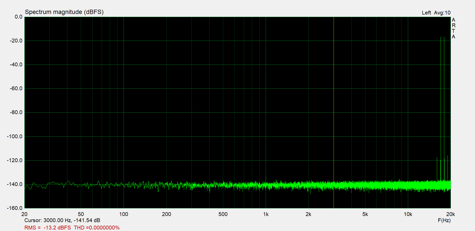The height and width of the screenshot is (231, 475).
Task: Click the vertical 'ARTA' label
Action: (x=453, y=28)
